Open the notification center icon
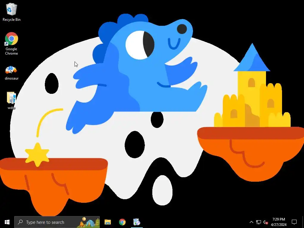 click(294, 222)
